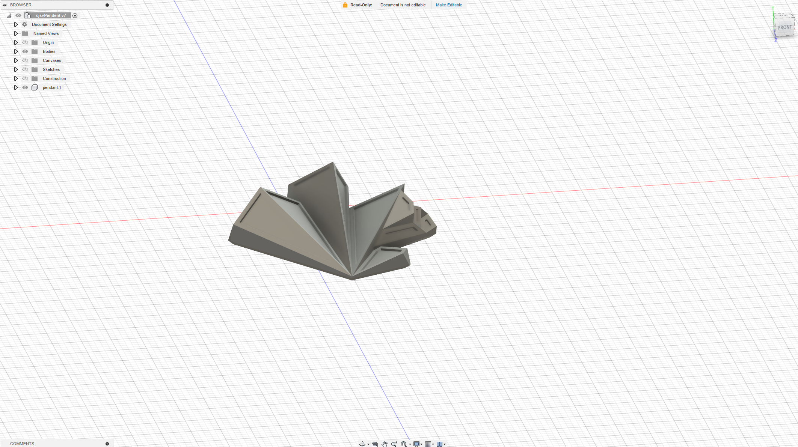Show the Canvases folder via eye icon
The image size is (798, 447).
tap(25, 60)
